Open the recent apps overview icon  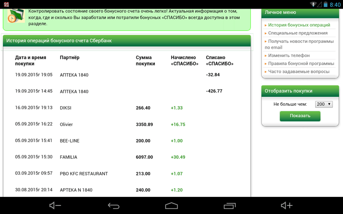230,206
